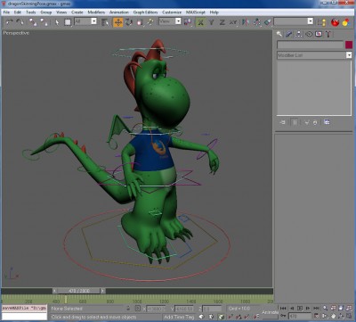This screenshot has width=356, height=322.
Task: Click the Pan hand viewport control
Action: click(x=334, y=316)
